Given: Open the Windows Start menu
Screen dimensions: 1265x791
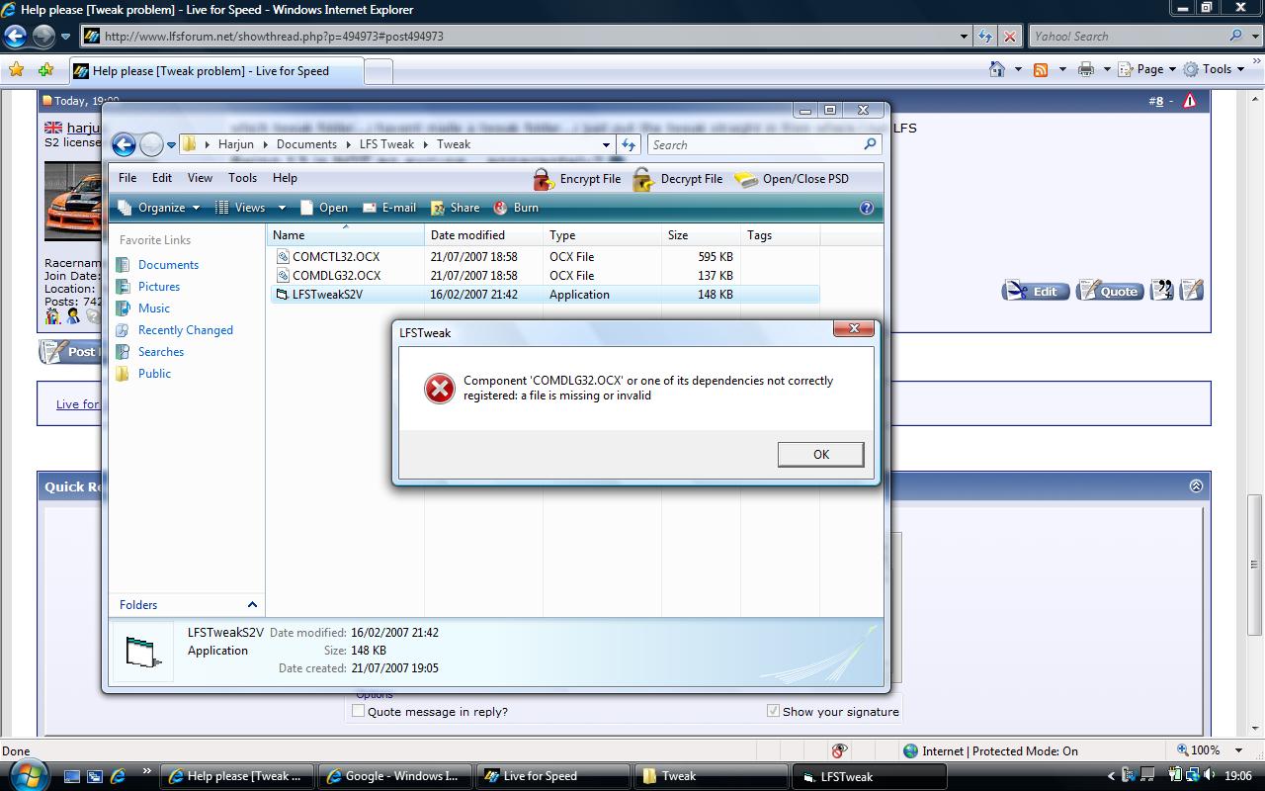Looking at the screenshot, I should pos(27,775).
